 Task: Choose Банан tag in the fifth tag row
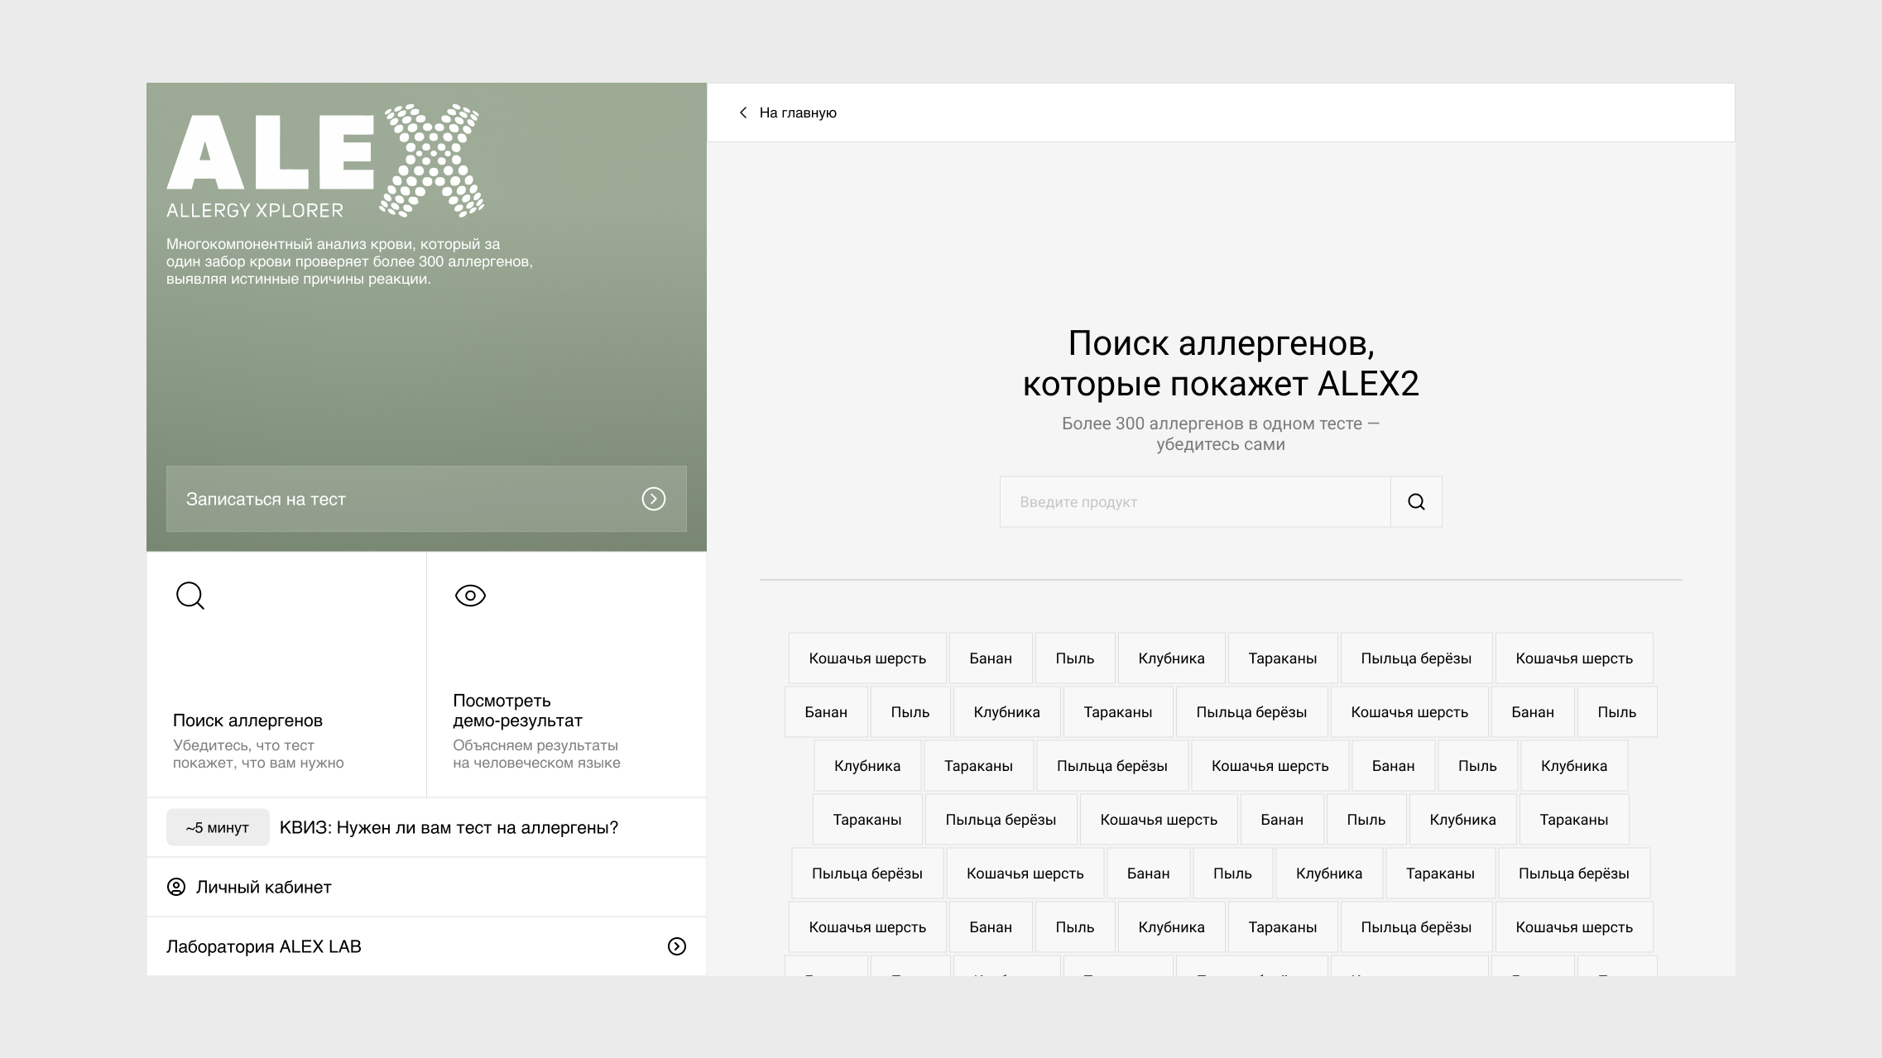1148,874
